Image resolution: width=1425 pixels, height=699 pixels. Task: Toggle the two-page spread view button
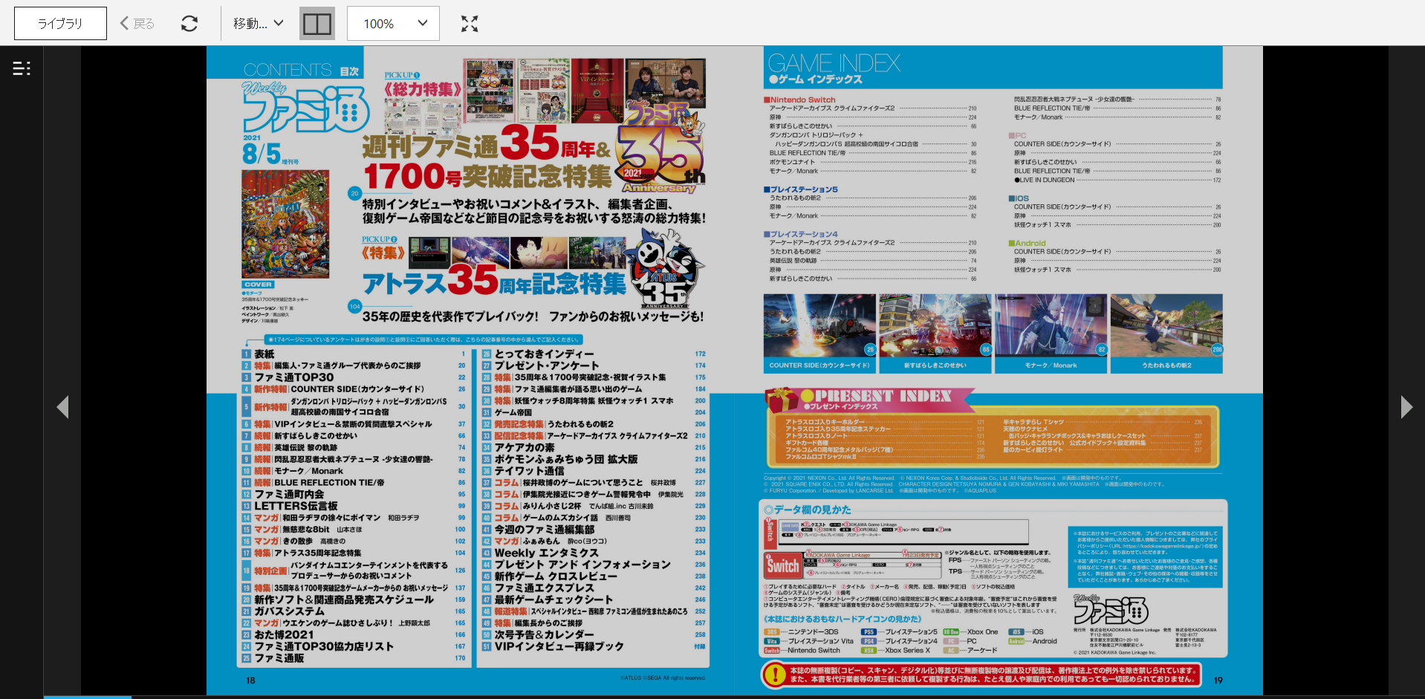(317, 24)
